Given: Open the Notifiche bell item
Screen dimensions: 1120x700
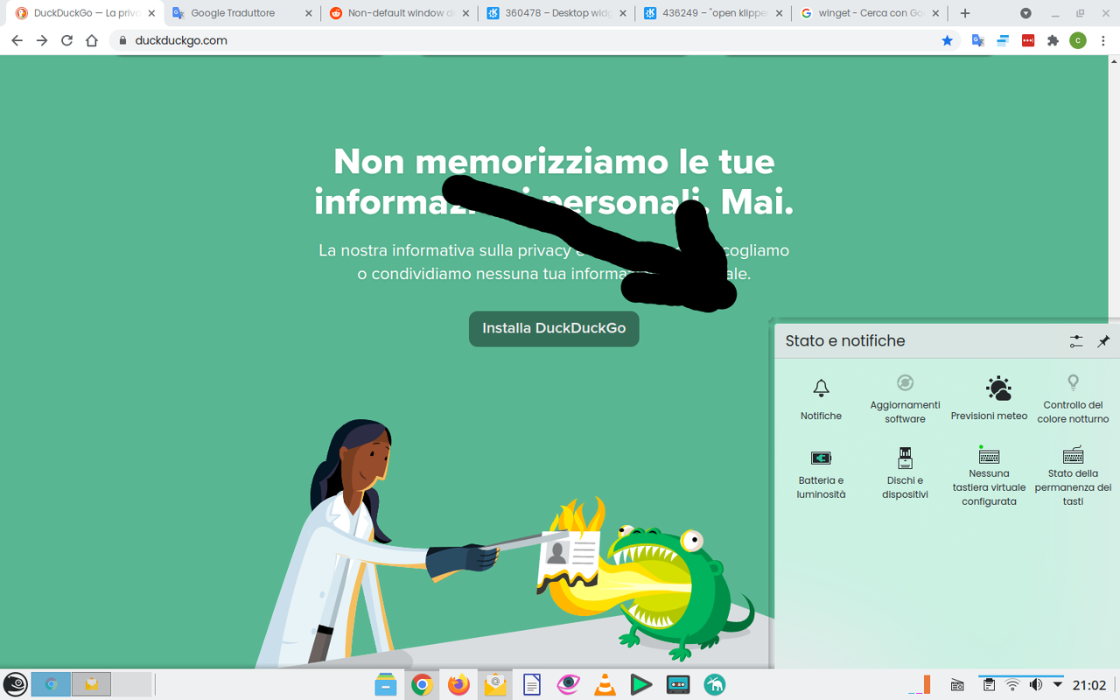Looking at the screenshot, I should (821, 400).
